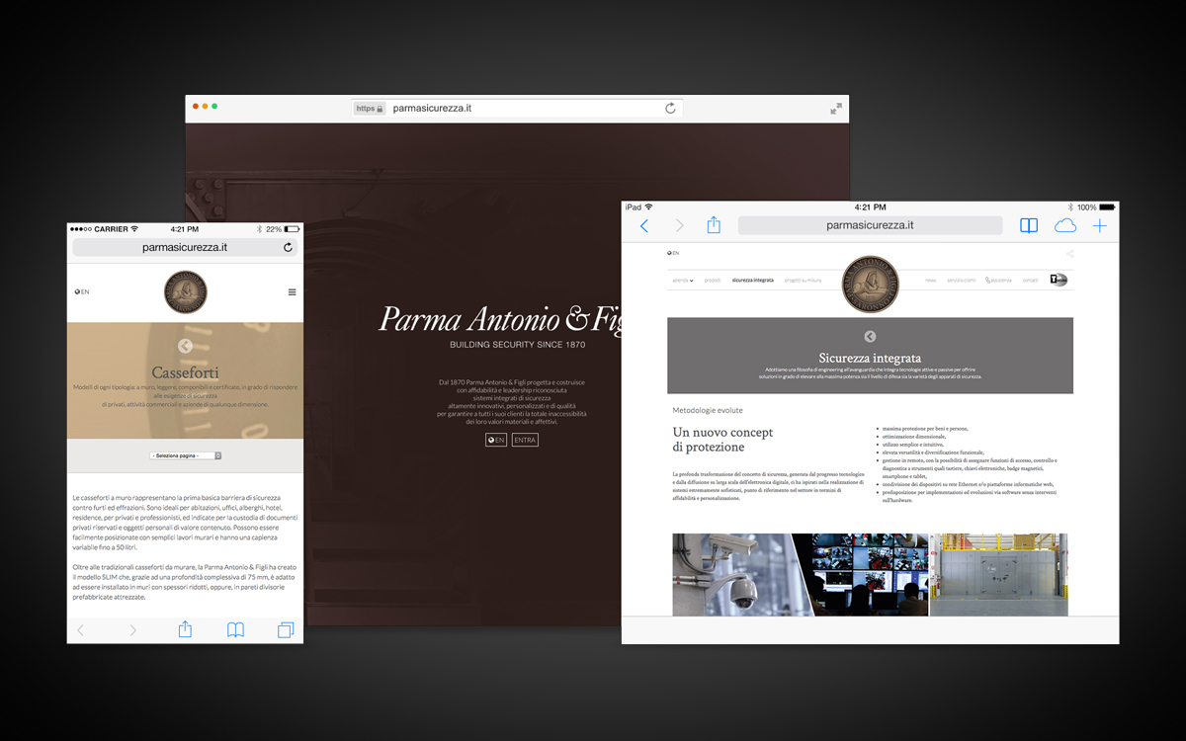This screenshot has width=1186, height=741.
Task: Toggle fullscreen in the desktop browser window
Action: [836, 109]
